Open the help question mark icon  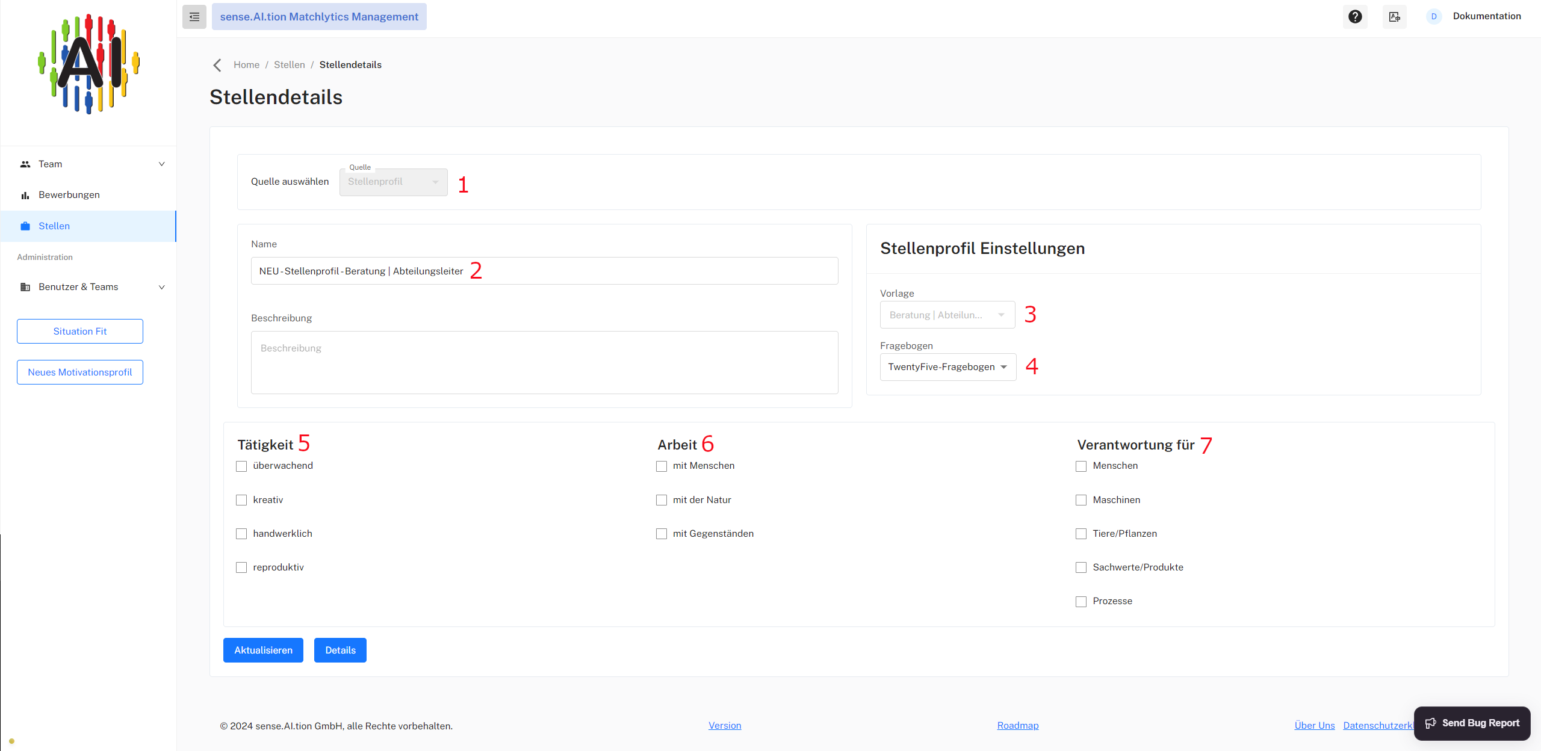point(1355,17)
